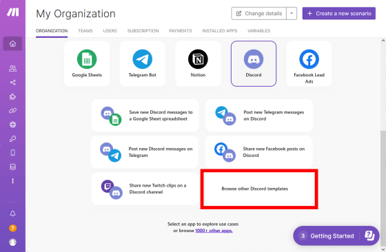Switch to the Installed Apps tab
The height and width of the screenshot is (252, 386).
[220, 31]
